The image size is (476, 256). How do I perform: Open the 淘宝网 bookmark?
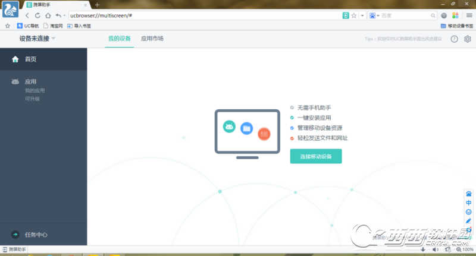53,26
